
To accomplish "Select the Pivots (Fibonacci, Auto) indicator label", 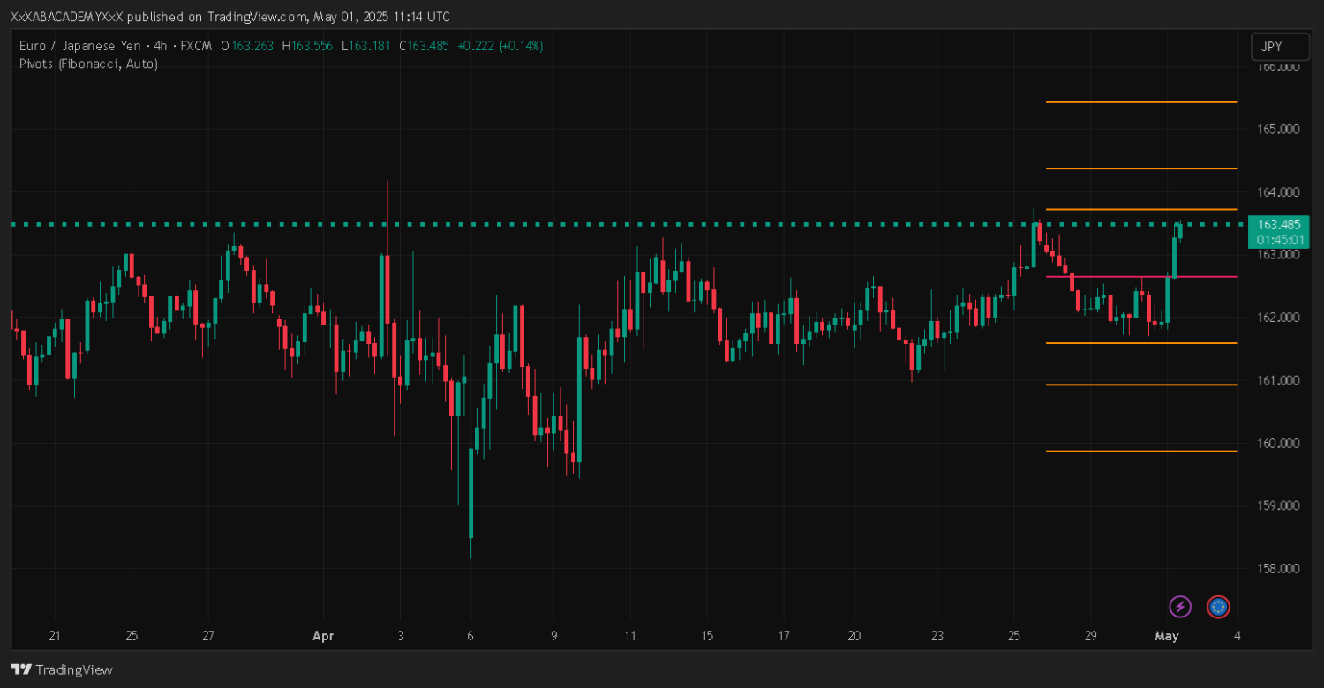I will pos(88,64).
